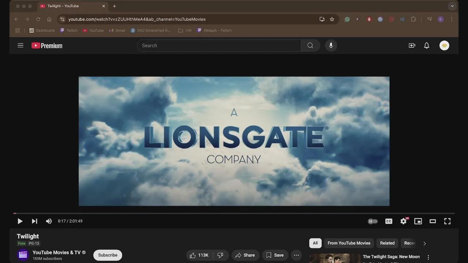Image resolution: width=468 pixels, height=263 pixels.
Task: Click the New Moon video thumbnail
Action: coord(335,258)
